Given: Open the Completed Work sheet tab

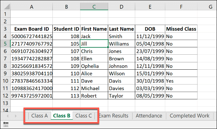Looking at the screenshot, I should [x=190, y=116].
